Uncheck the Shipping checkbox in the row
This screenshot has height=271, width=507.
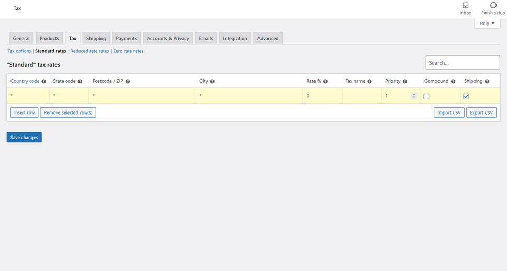[466, 96]
